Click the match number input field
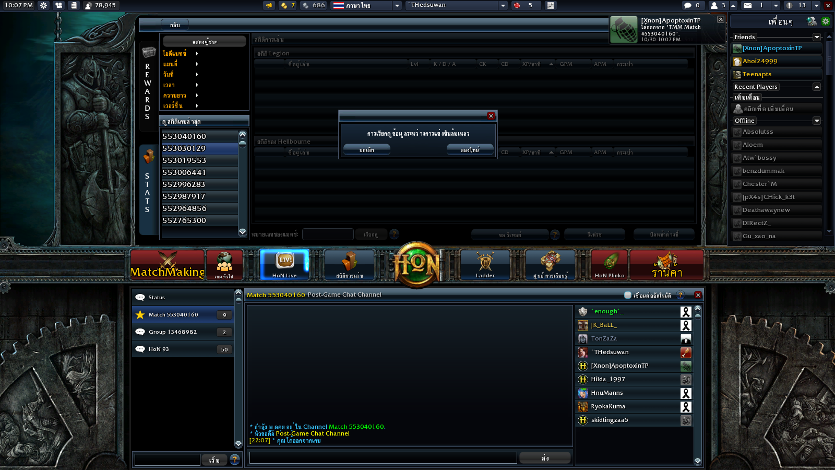Image resolution: width=835 pixels, height=470 pixels. click(x=328, y=234)
